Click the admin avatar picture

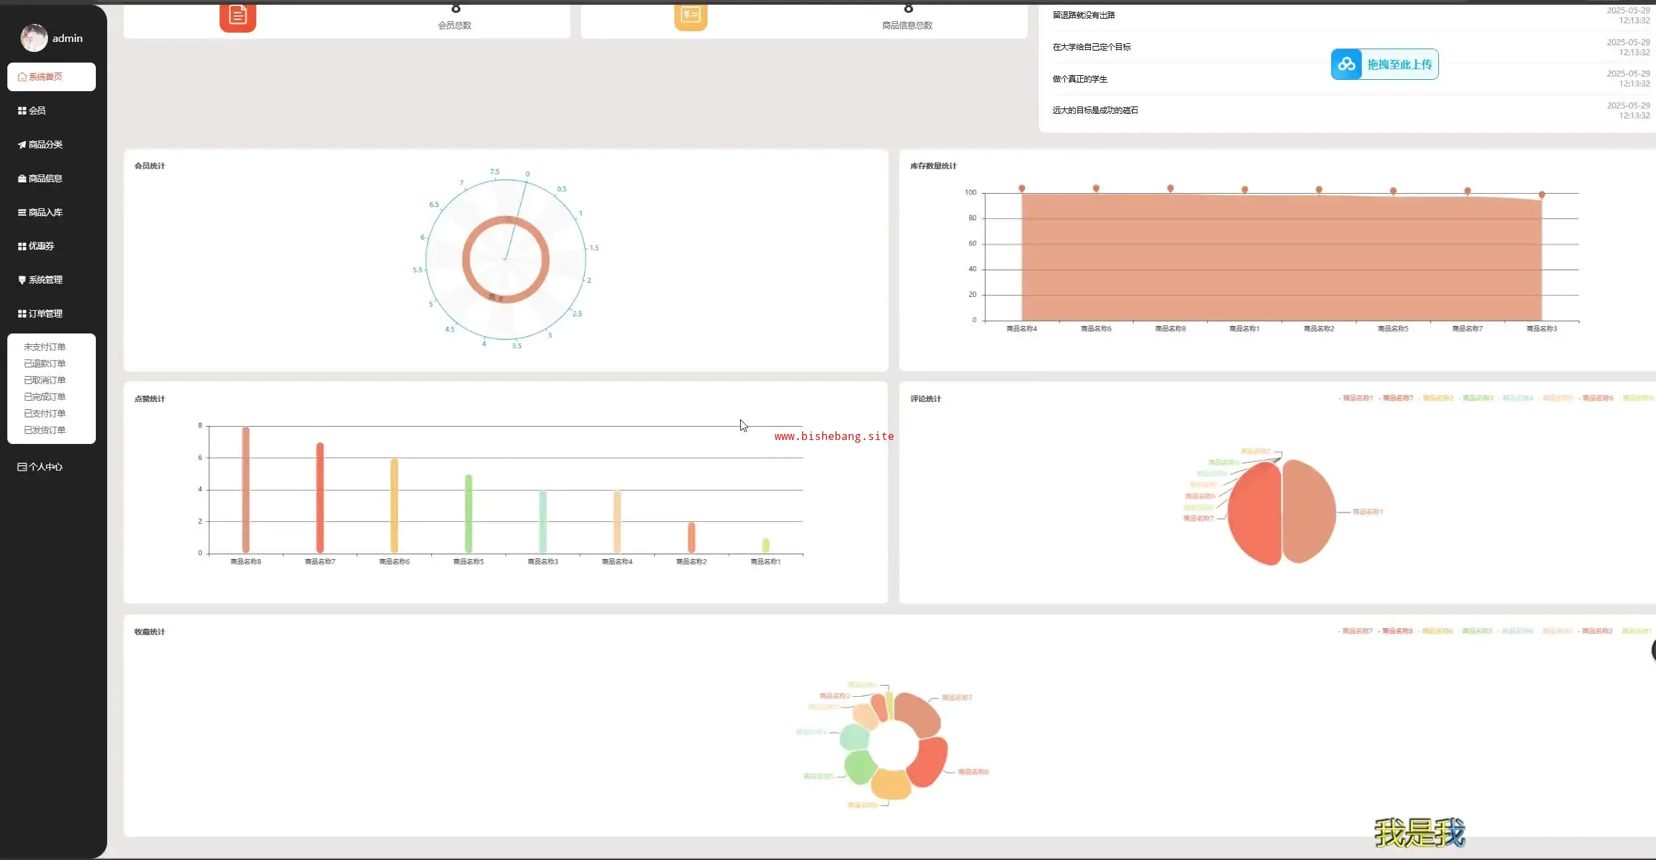[x=34, y=38]
